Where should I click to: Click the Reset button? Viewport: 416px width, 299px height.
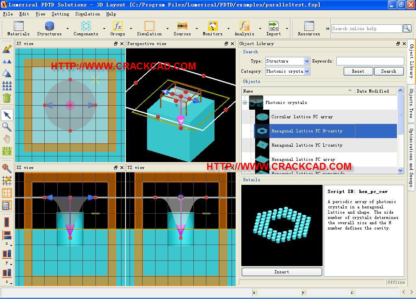[x=358, y=71]
